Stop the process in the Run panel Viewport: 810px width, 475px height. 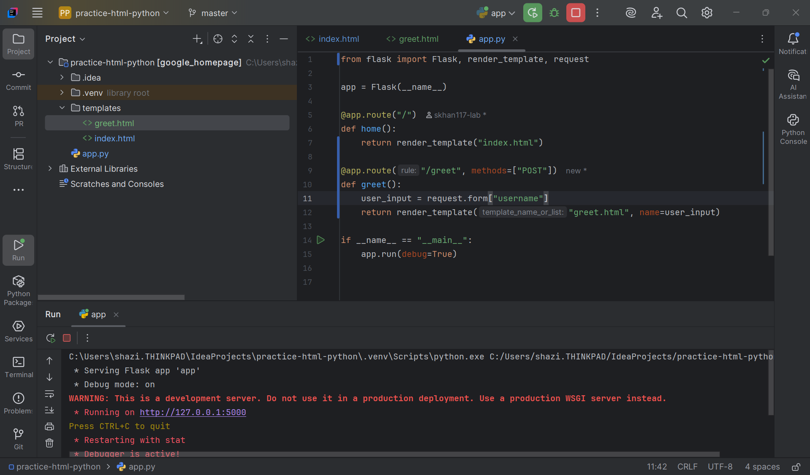tap(67, 338)
